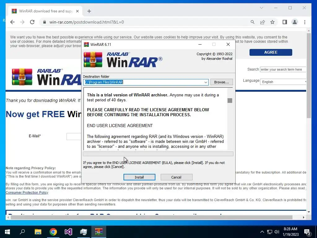Close the WinRAR 6.11 setup dialog
The height and width of the screenshot is (238, 317).
228,44
